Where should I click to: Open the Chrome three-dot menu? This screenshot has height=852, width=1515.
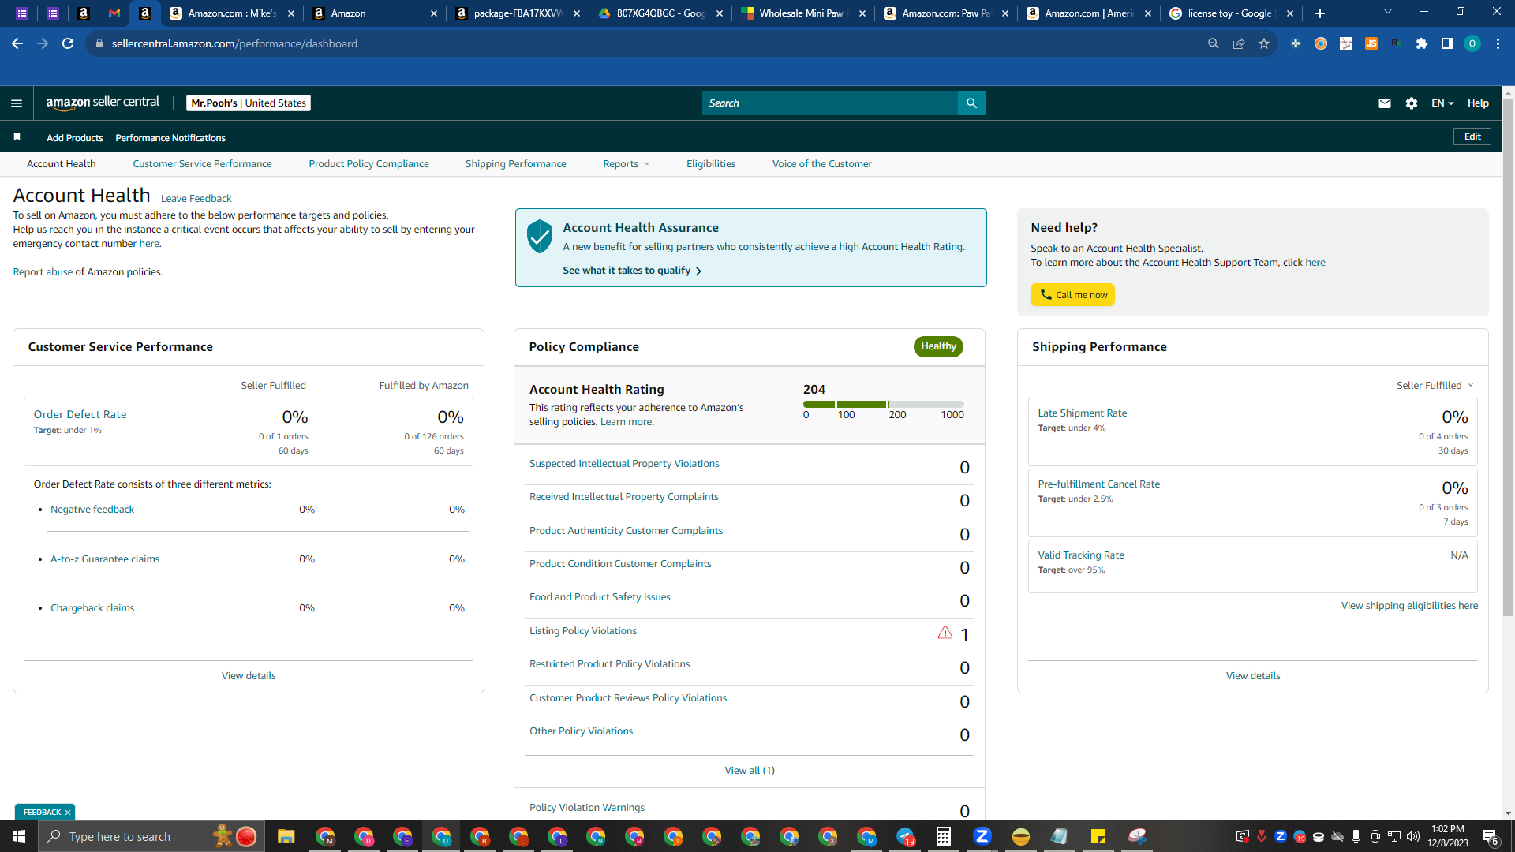(x=1498, y=43)
